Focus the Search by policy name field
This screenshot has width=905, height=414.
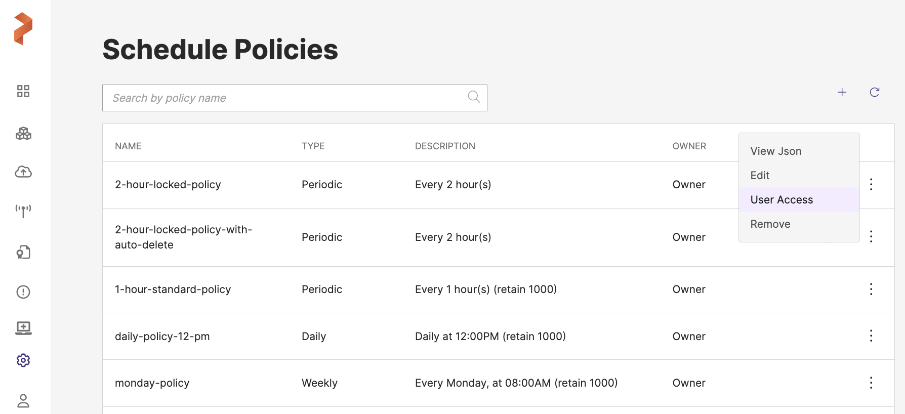[x=283, y=98]
